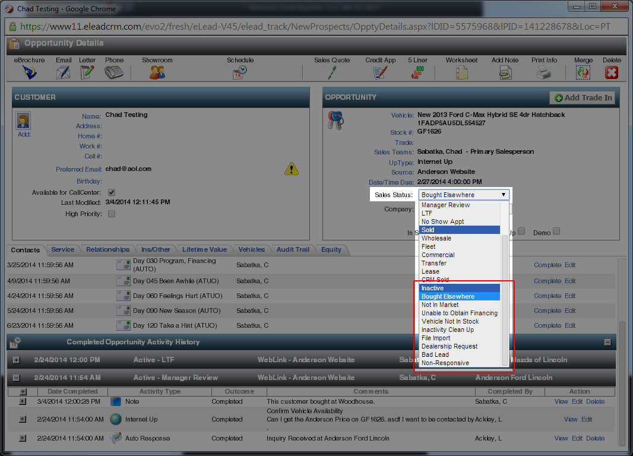This screenshot has width=633, height=456.
Task: Click the Auto Response activity icon
Action: (116, 438)
